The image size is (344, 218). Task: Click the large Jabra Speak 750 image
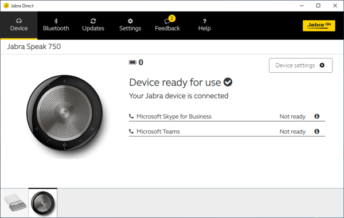click(x=65, y=113)
